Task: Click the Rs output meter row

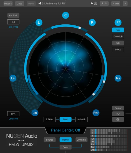Action: (x=109, y=141)
